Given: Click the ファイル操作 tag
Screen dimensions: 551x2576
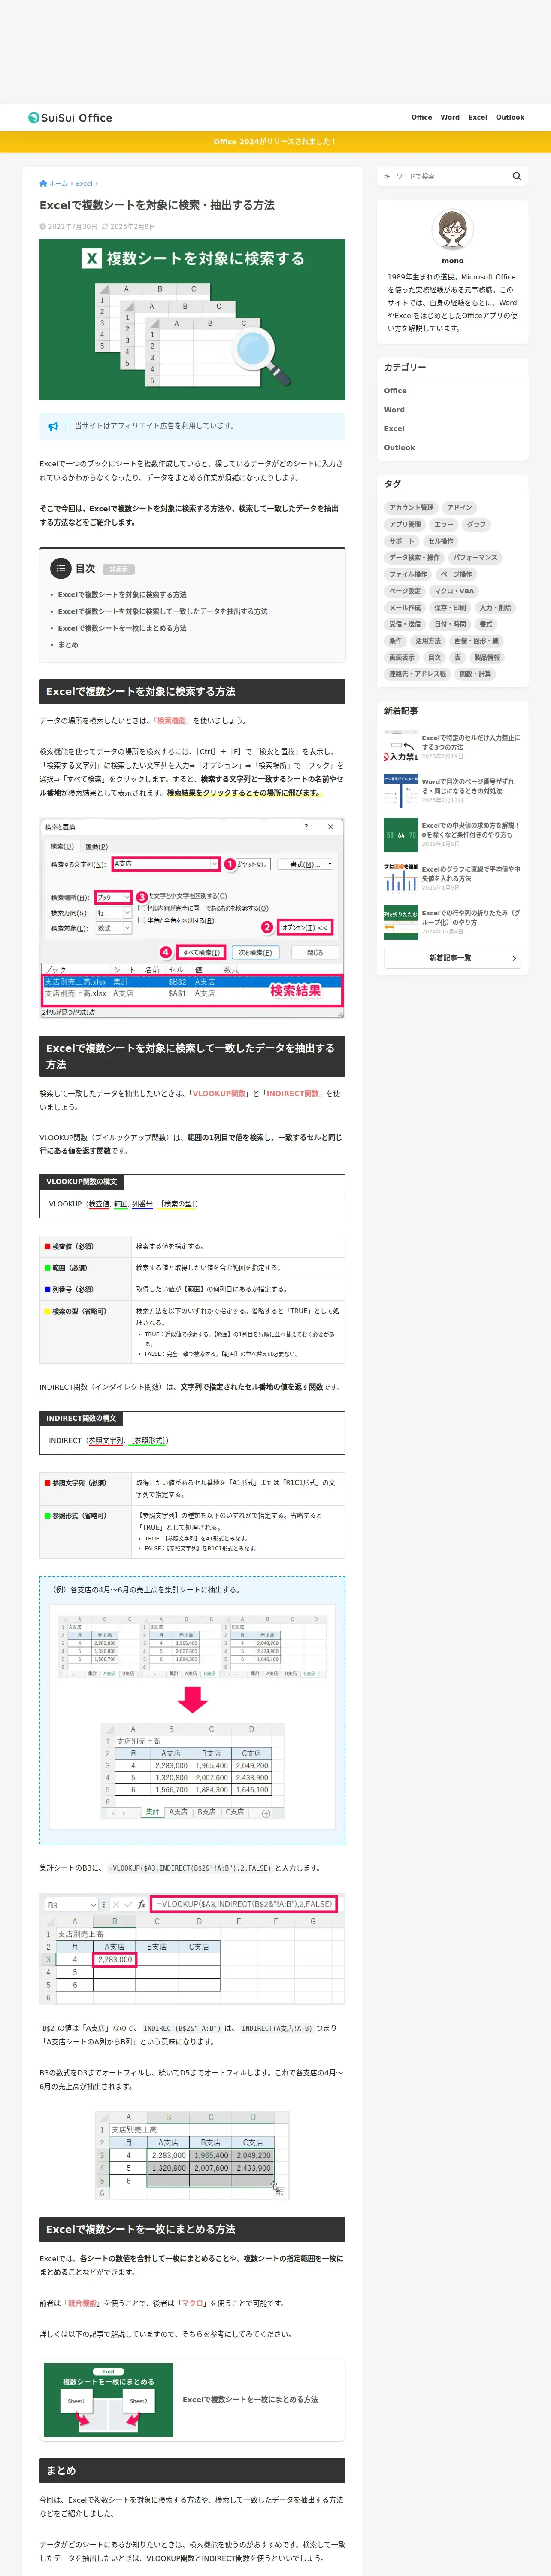Looking at the screenshot, I should click(x=408, y=575).
